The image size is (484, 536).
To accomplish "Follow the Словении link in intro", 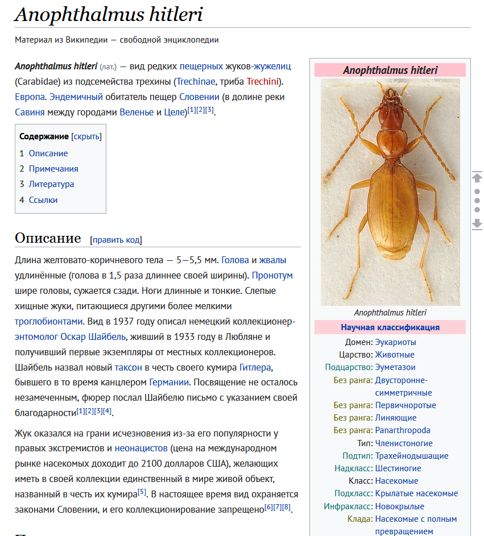I will click(199, 97).
